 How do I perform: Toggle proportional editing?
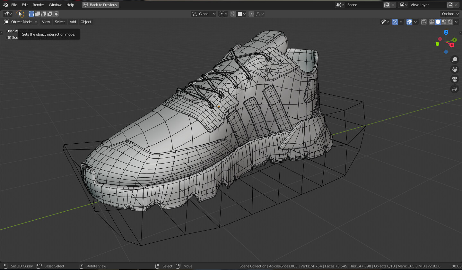click(251, 14)
